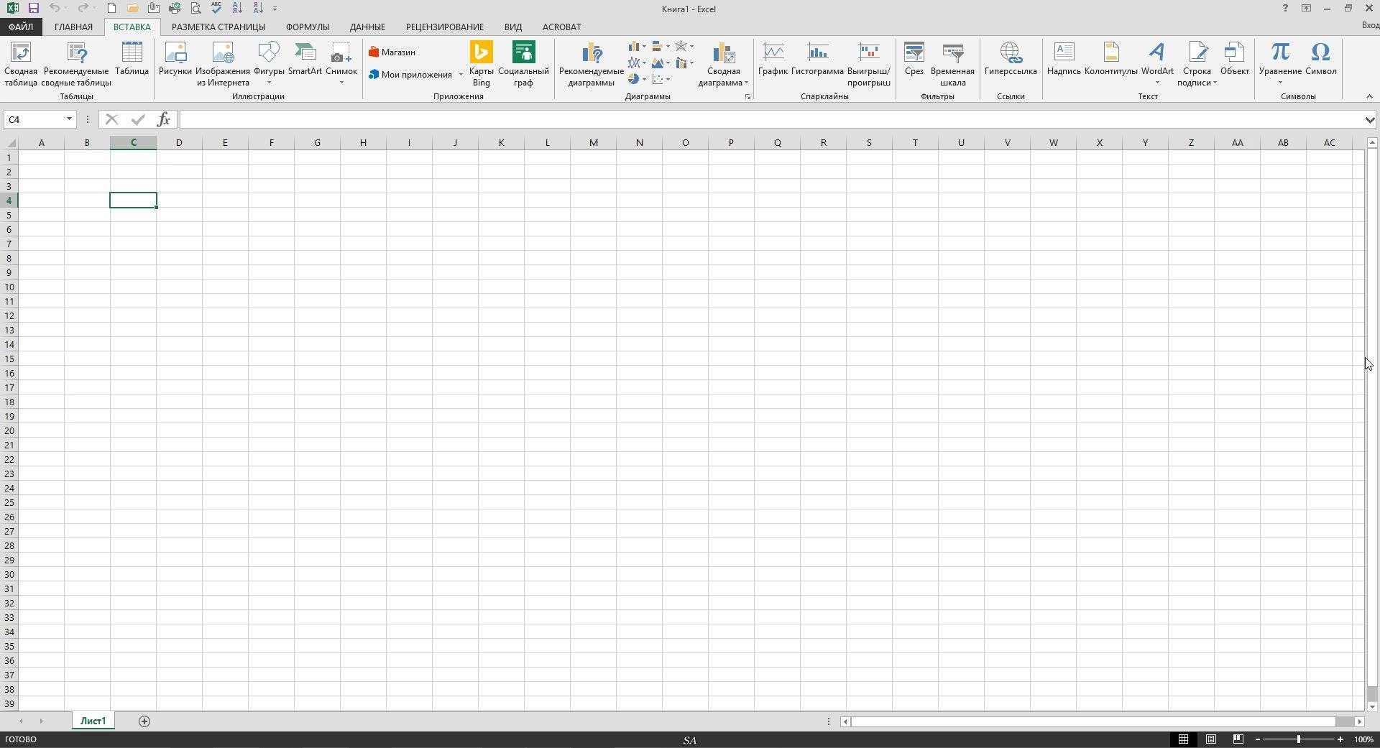The image size is (1380, 748).
Task: Insert Временная шкала filter
Action: click(952, 65)
